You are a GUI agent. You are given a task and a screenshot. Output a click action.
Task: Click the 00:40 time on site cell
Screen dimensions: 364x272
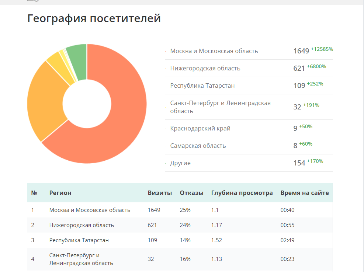[287, 210]
